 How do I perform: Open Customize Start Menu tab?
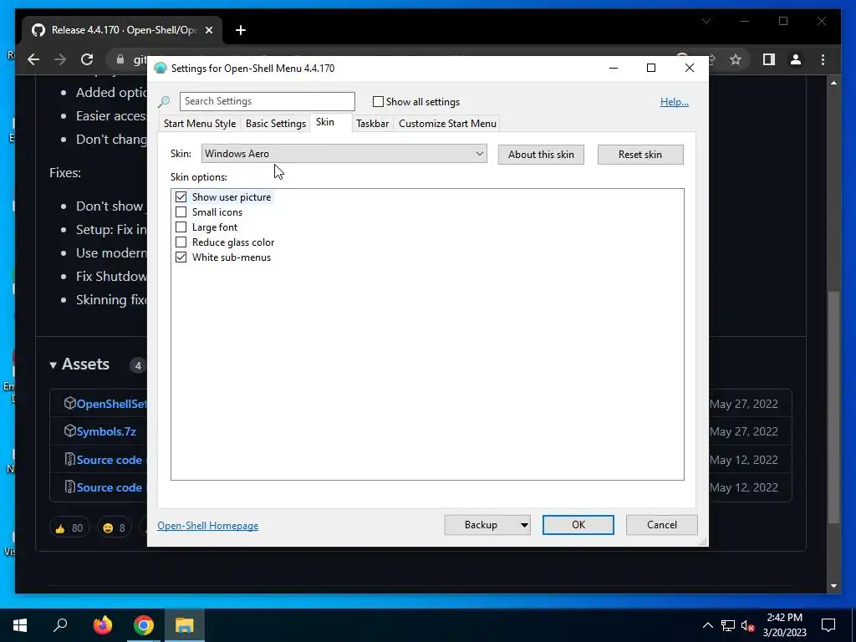[448, 124]
